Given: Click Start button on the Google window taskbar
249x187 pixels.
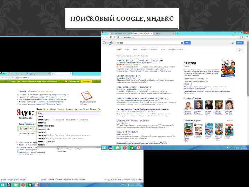Looking at the screenshot, I should point(104,148).
